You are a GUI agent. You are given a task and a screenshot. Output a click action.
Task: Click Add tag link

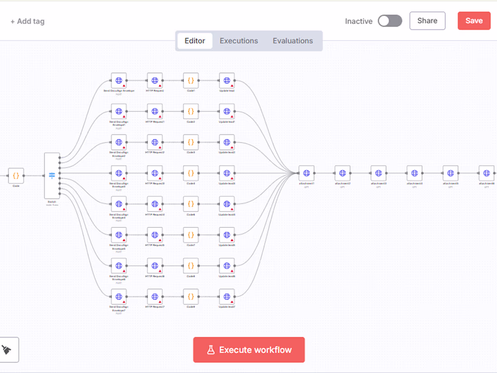pos(28,21)
